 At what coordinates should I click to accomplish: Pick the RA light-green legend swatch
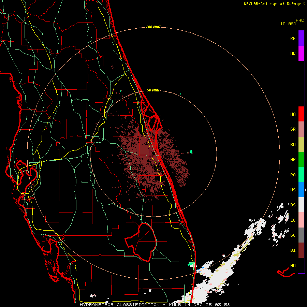click(x=301, y=175)
